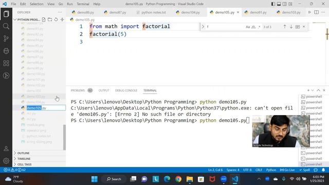Image resolution: width=329 pixels, height=185 pixels.
Task: Open the Source Control view
Action: [x=6, y=39]
